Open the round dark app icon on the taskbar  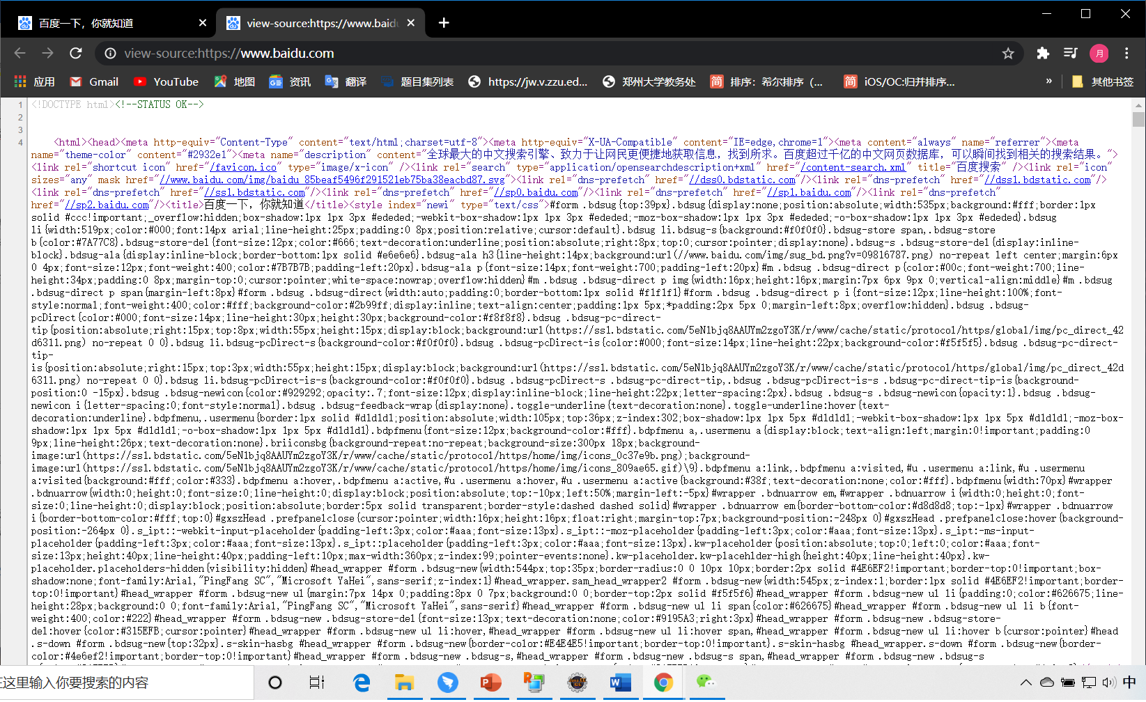[578, 682]
